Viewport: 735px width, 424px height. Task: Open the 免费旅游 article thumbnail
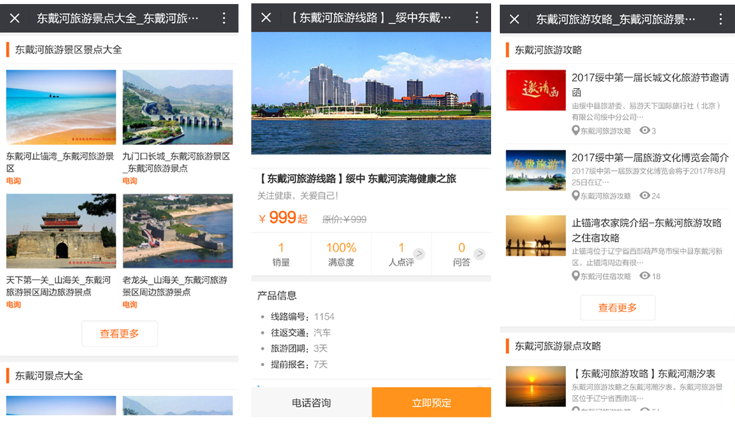point(536,170)
